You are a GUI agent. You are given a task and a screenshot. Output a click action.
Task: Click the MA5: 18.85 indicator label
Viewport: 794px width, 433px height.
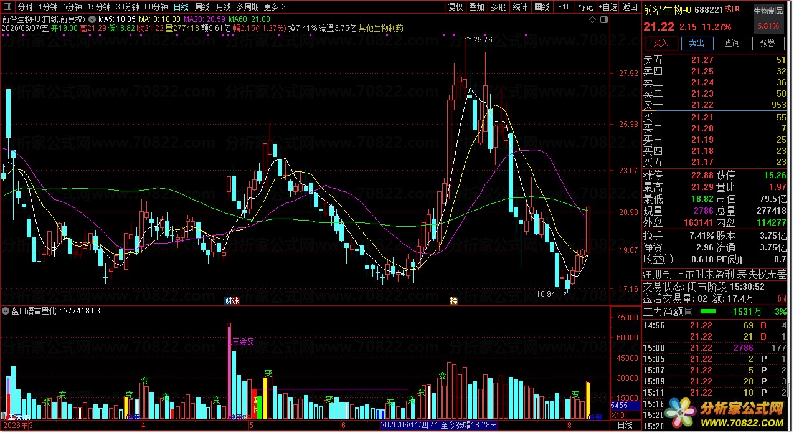pyautogui.click(x=117, y=19)
